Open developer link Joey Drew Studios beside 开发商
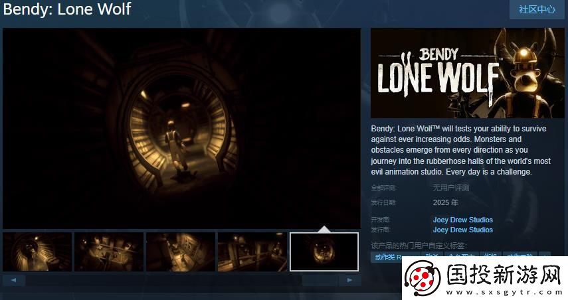The width and height of the screenshot is (568, 300). click(x=463, y=220)
